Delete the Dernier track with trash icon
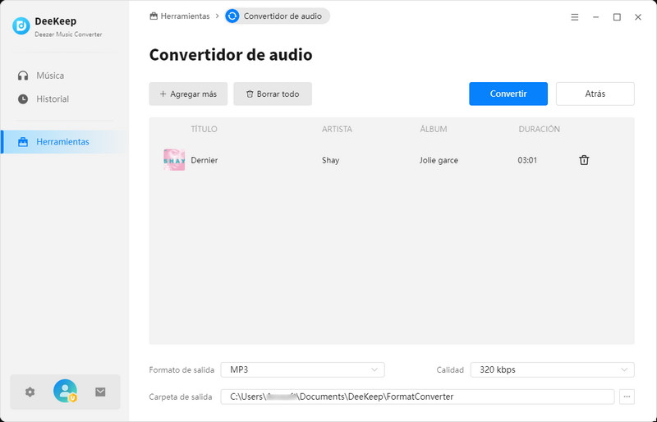 pyautogui.click(x=584, y=159)
